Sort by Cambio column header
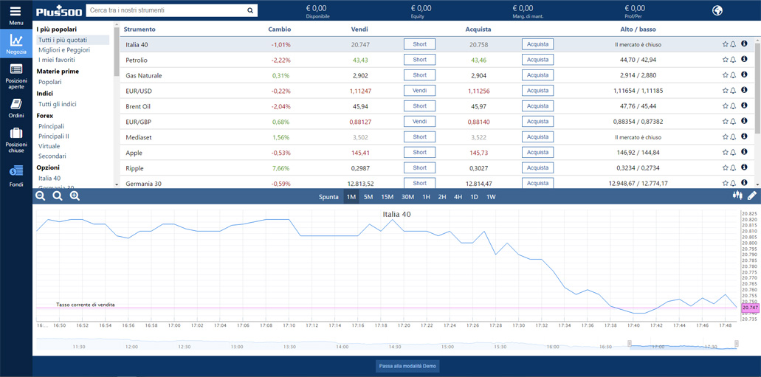This screenshot has height=377, width=761. (280, 29)
